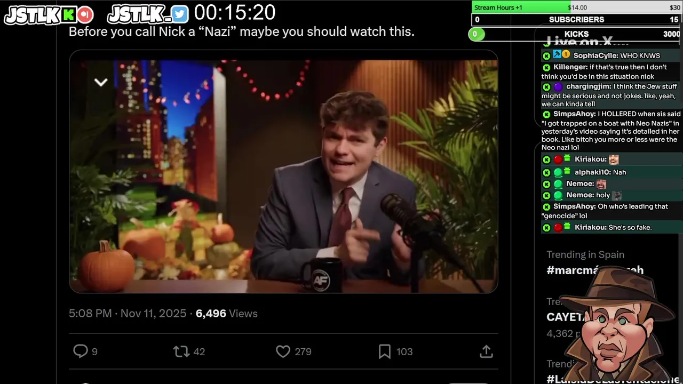Click Kiriakou's emote in chat

(614, 159)
